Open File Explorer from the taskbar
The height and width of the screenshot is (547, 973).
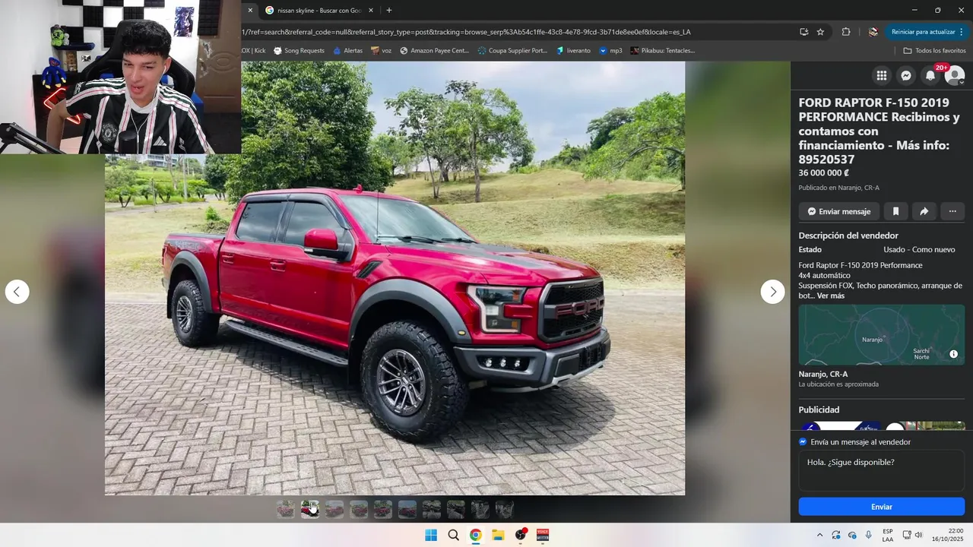(498, 535)
